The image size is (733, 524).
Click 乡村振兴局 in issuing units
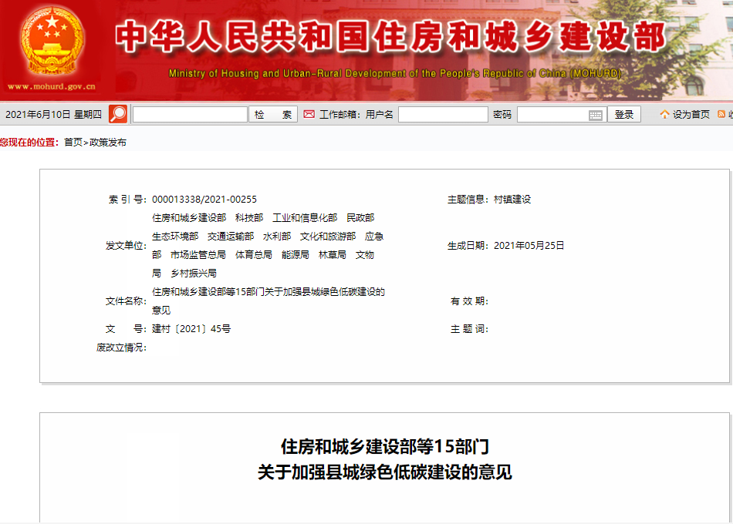pyautogui.click(x=194, y=274)
